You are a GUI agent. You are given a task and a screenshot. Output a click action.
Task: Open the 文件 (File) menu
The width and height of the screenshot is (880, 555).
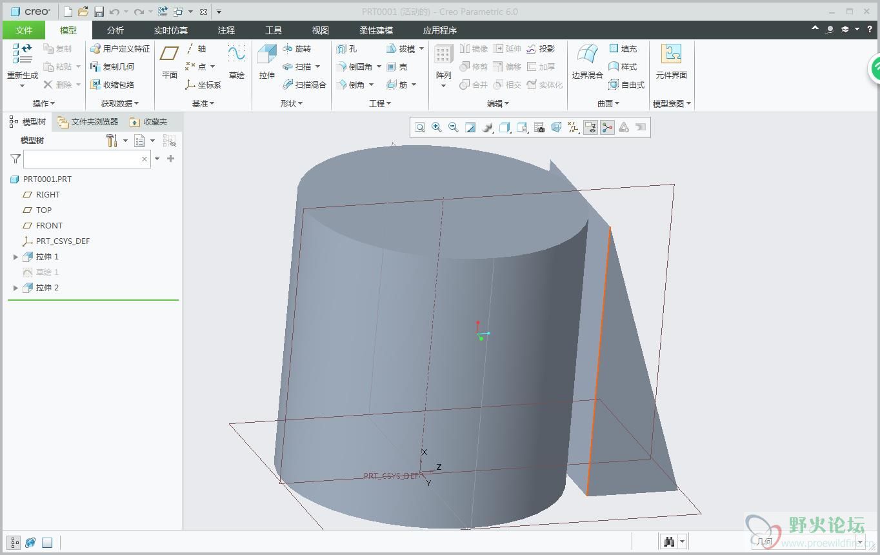click(24, 30)
